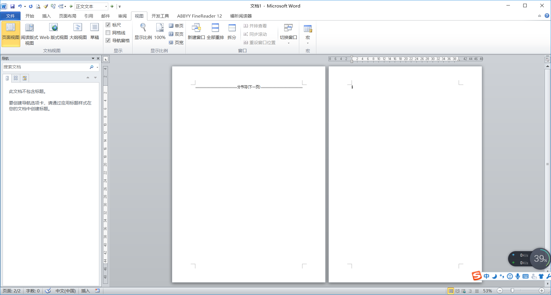Click the navigation pane search magnifier icon
This screenshot has height=295, width=551.
(92, 67)
